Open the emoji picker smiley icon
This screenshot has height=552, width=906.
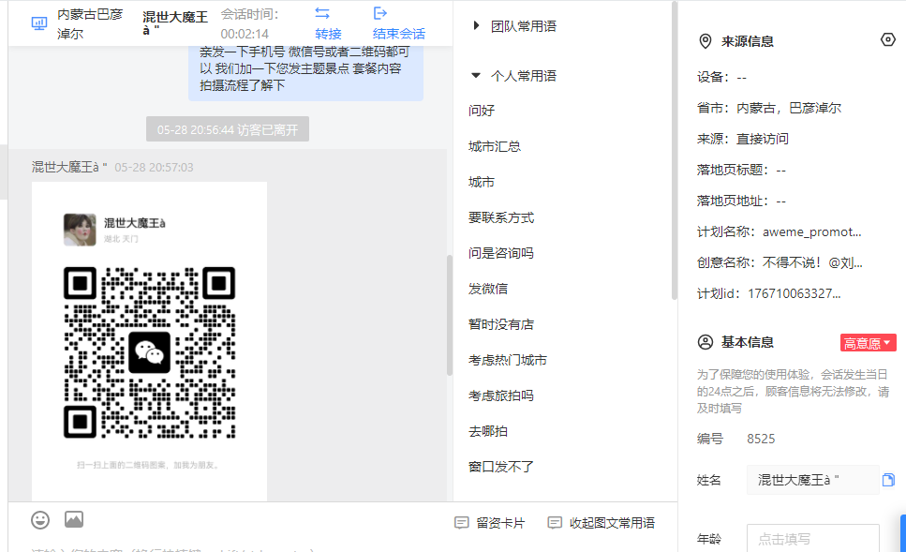40,519
